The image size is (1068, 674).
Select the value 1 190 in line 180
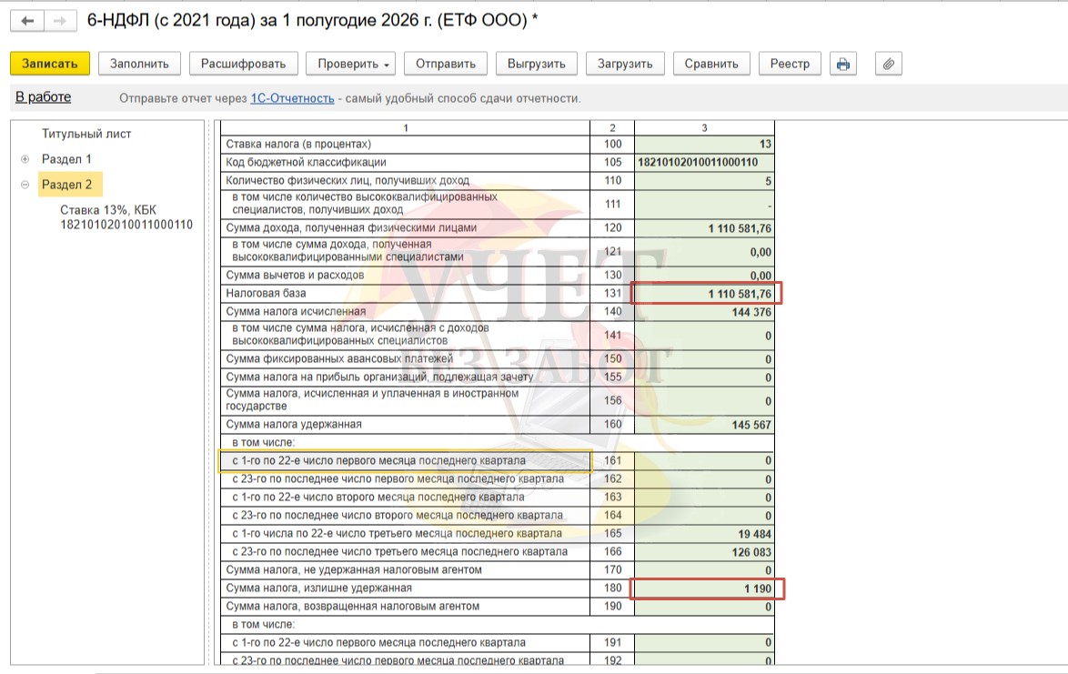(x=704, y=588)
